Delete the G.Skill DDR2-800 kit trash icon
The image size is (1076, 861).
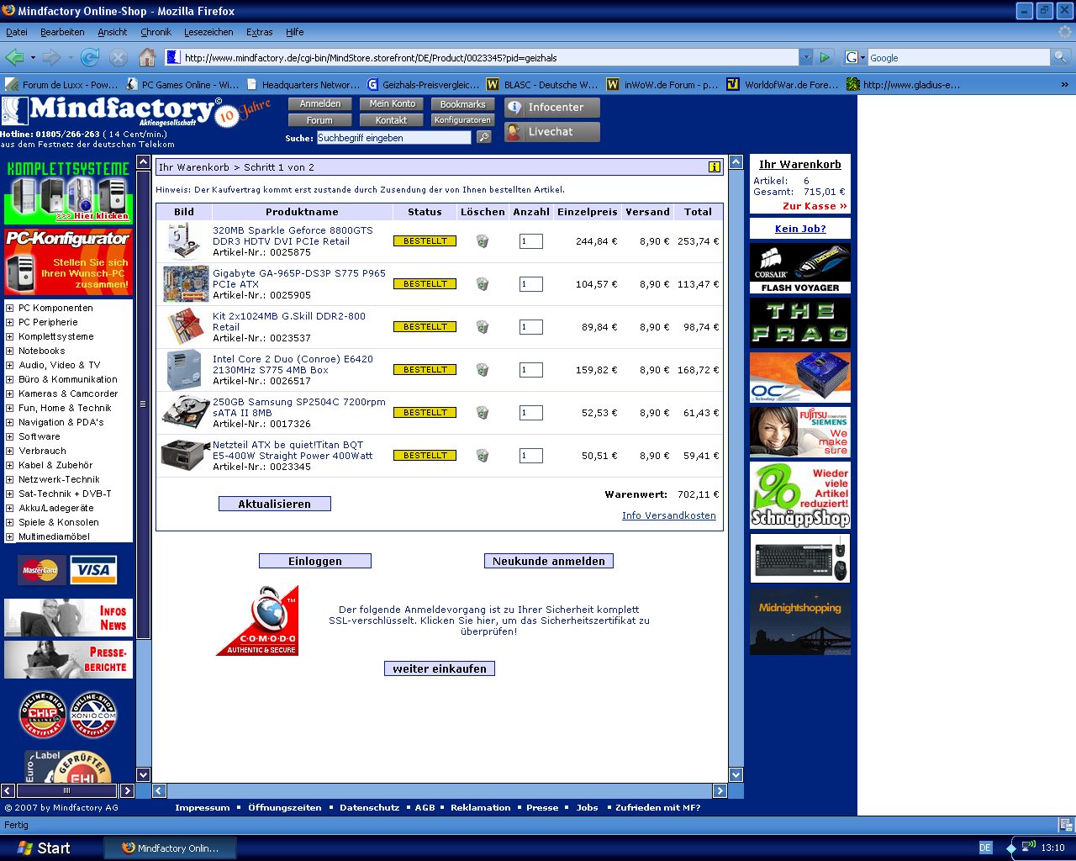pos(483,327)
